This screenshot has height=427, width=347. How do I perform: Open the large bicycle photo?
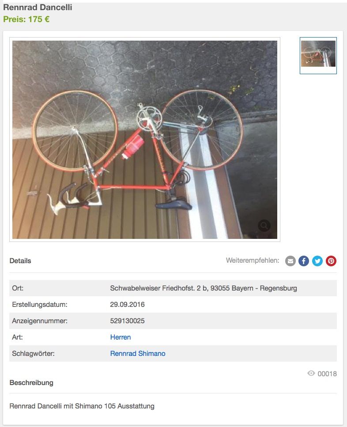145,140
